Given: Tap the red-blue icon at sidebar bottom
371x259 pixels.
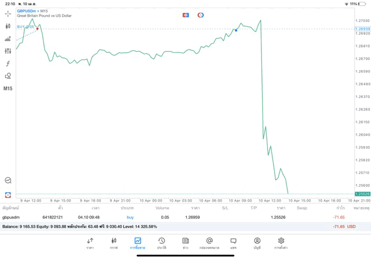Looking at the screenshot, I should (x=8, y=195).
